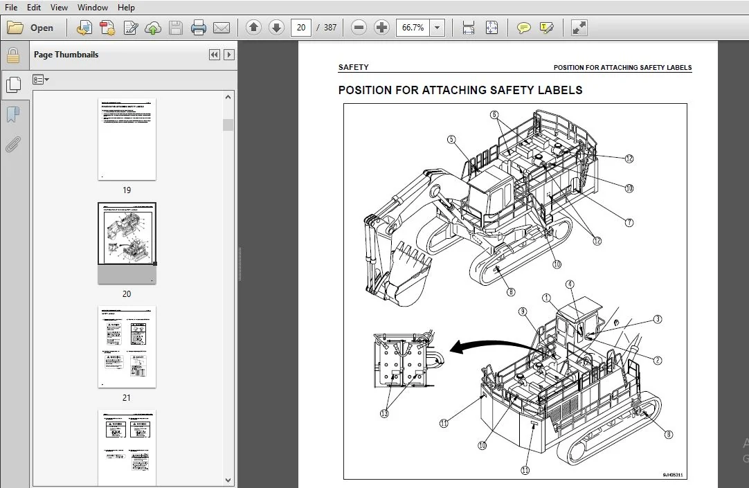Open the thumbnails options menu dropdown

41,80
